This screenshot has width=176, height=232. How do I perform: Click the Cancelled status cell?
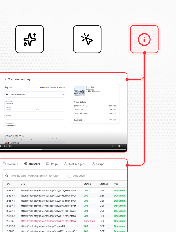89,221
